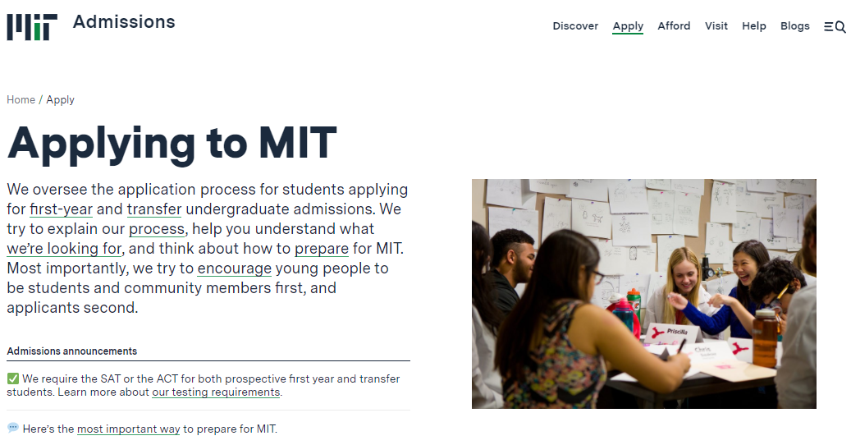Open the "we're looking for" link
851x445 pixels.
click(x=64, y=249)
